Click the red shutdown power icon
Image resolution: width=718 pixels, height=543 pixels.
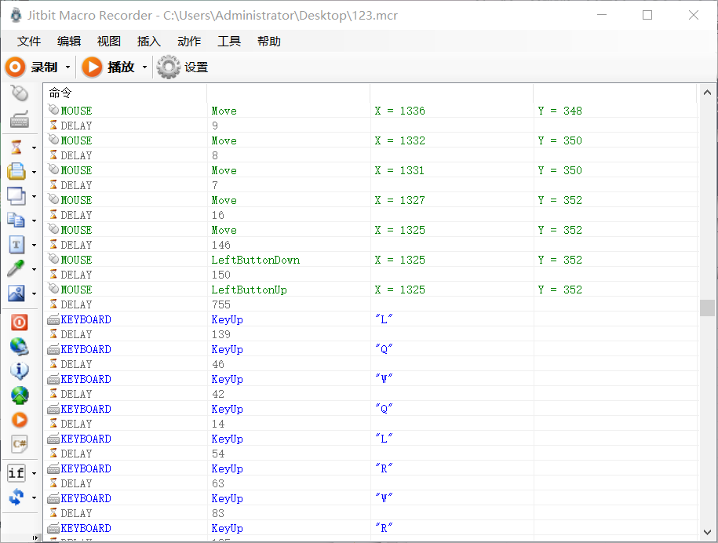tap(20, 323)
